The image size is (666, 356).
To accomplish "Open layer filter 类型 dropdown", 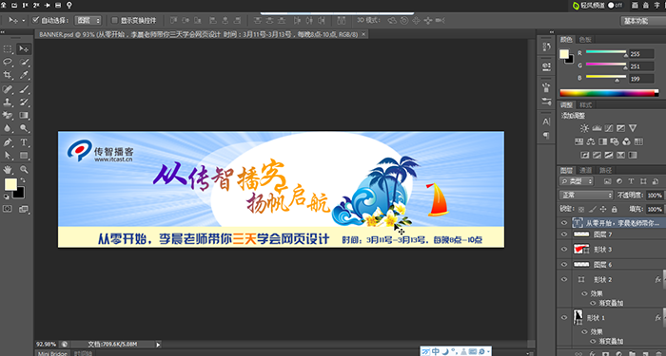I will click(577, 181).
